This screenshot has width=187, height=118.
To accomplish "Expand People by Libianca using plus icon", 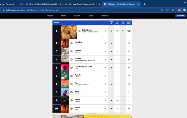I will (x=106, y=100).
